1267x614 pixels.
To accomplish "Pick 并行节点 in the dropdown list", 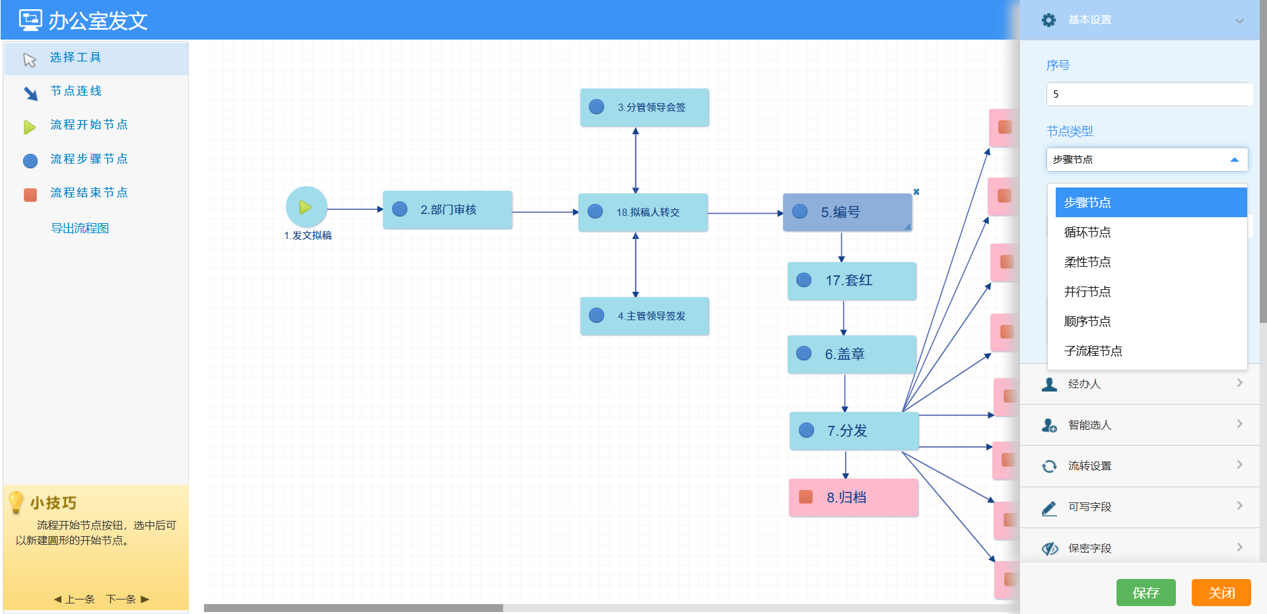I will [x=1087, y=292].
